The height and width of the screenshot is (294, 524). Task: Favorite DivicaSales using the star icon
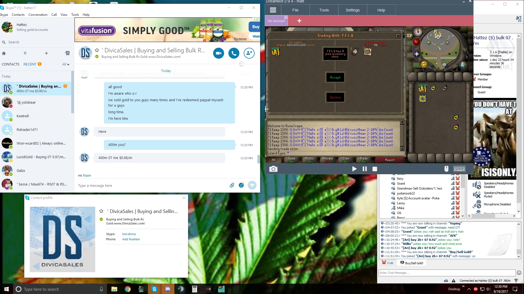(x=97, y=50)
